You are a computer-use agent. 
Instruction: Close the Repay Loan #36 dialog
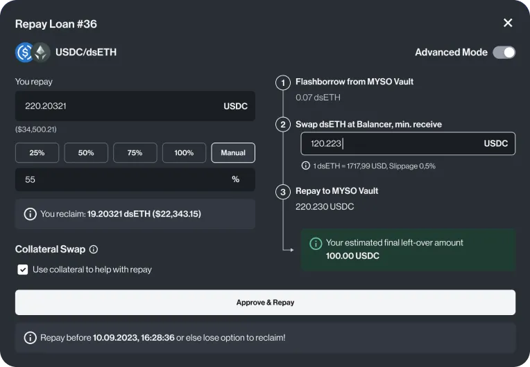tap(508, 23)
